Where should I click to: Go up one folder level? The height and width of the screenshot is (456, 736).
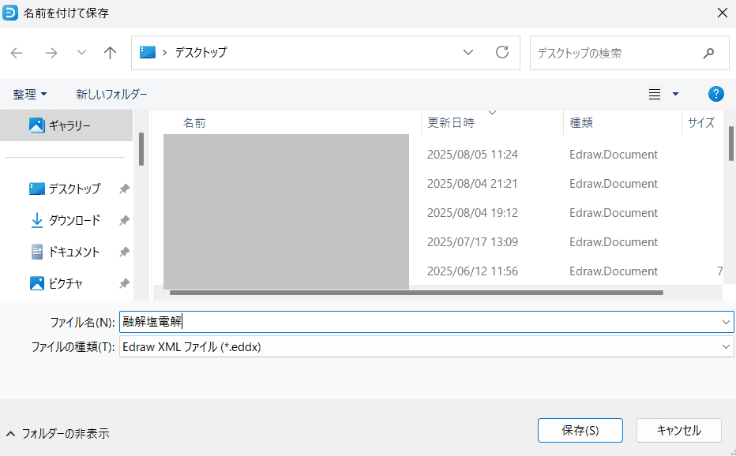pos(111,53)
